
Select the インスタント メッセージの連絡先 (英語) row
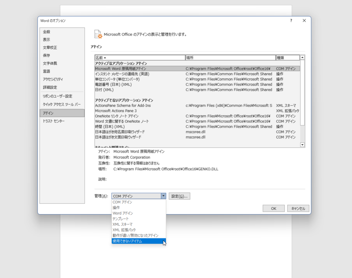(197, 74)
